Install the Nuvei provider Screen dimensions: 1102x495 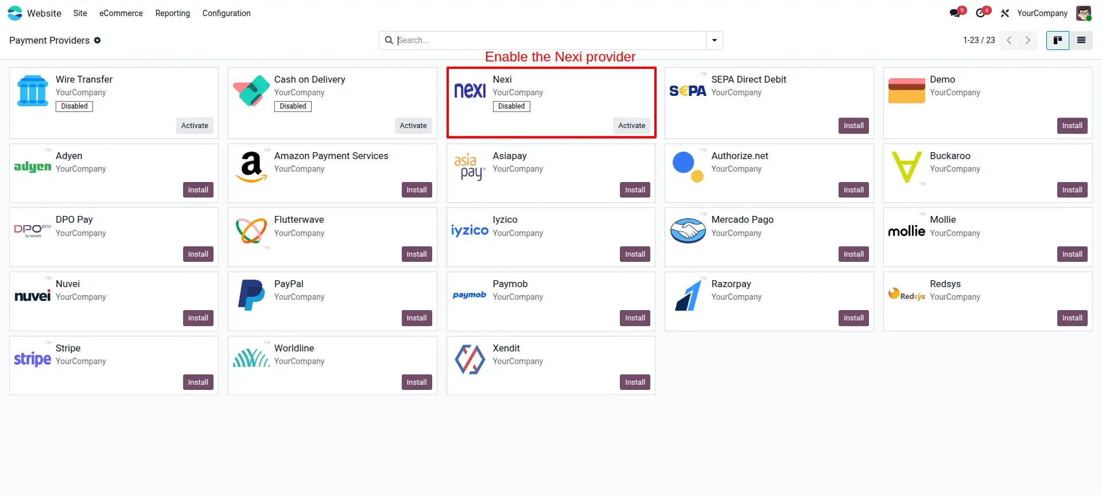[x=198, y=318]
